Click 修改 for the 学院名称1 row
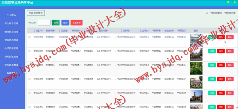 pyautogui.click(x=221, y=37)
